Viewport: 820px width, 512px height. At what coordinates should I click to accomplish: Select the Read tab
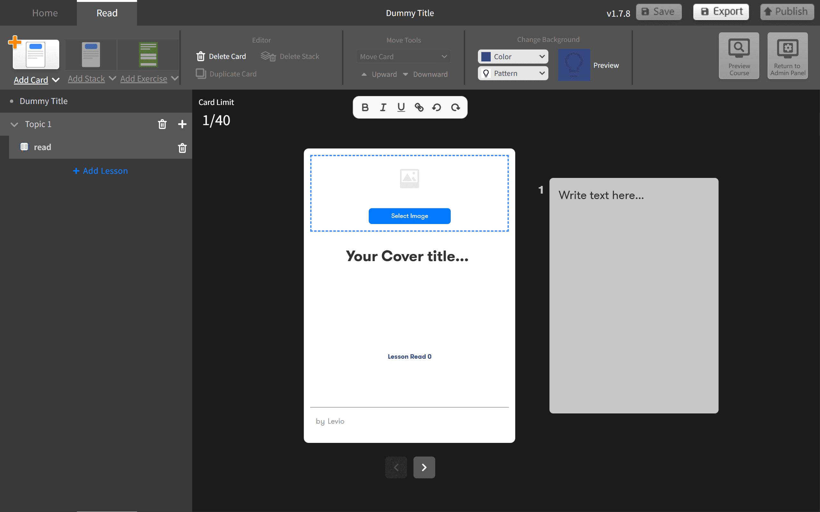tap(107, 13)
